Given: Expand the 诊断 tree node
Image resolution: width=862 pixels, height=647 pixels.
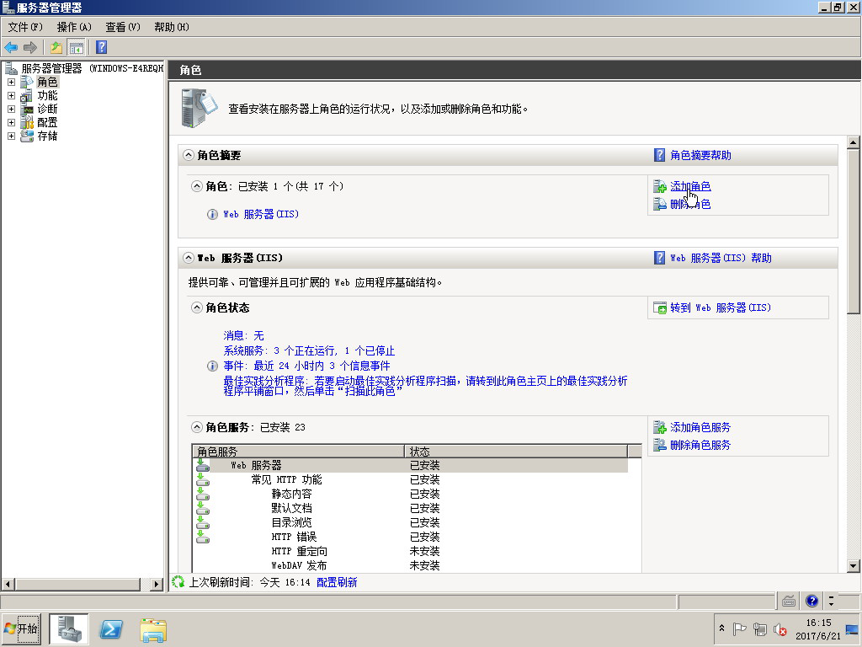Looking at the screenshot, I should tap(11, 110).
